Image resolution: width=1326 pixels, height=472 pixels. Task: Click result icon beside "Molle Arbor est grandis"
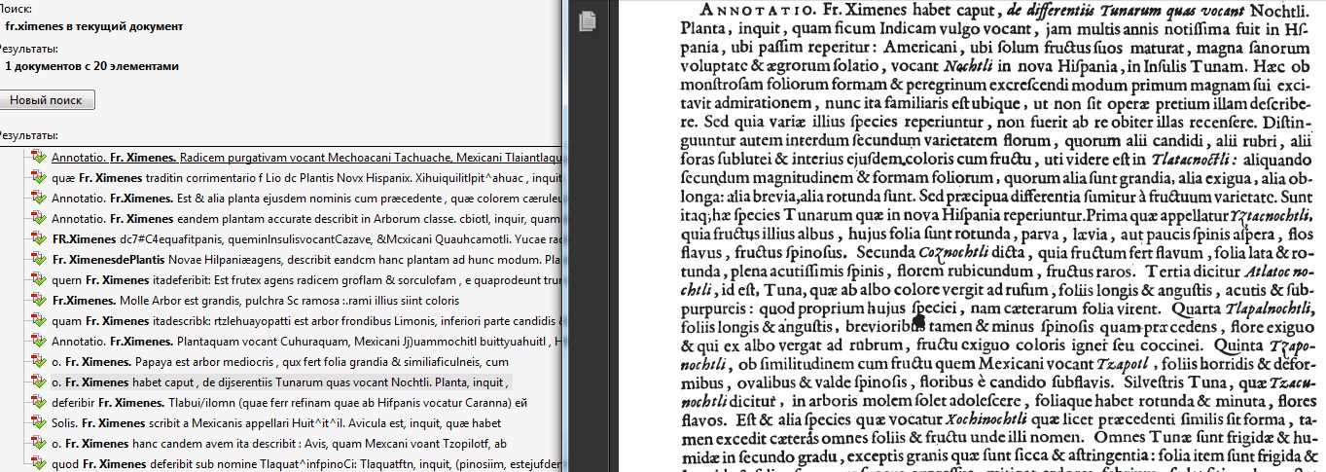[39, 301]
